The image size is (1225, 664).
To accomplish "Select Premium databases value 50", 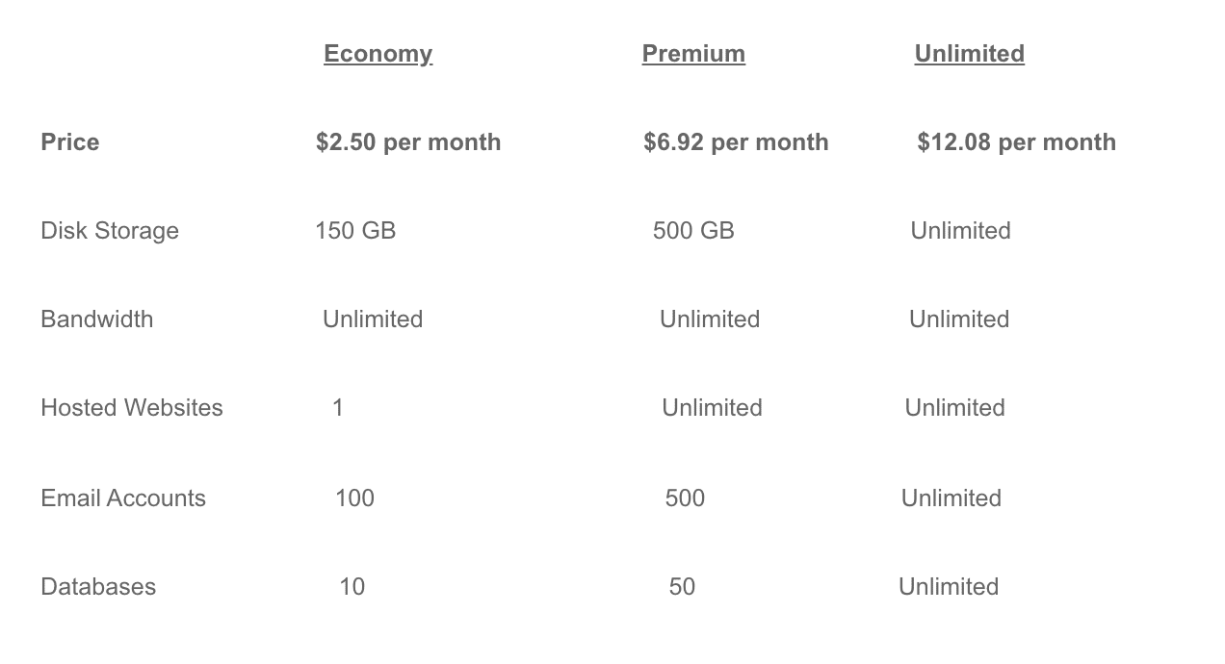I will (x=682, y=587).
